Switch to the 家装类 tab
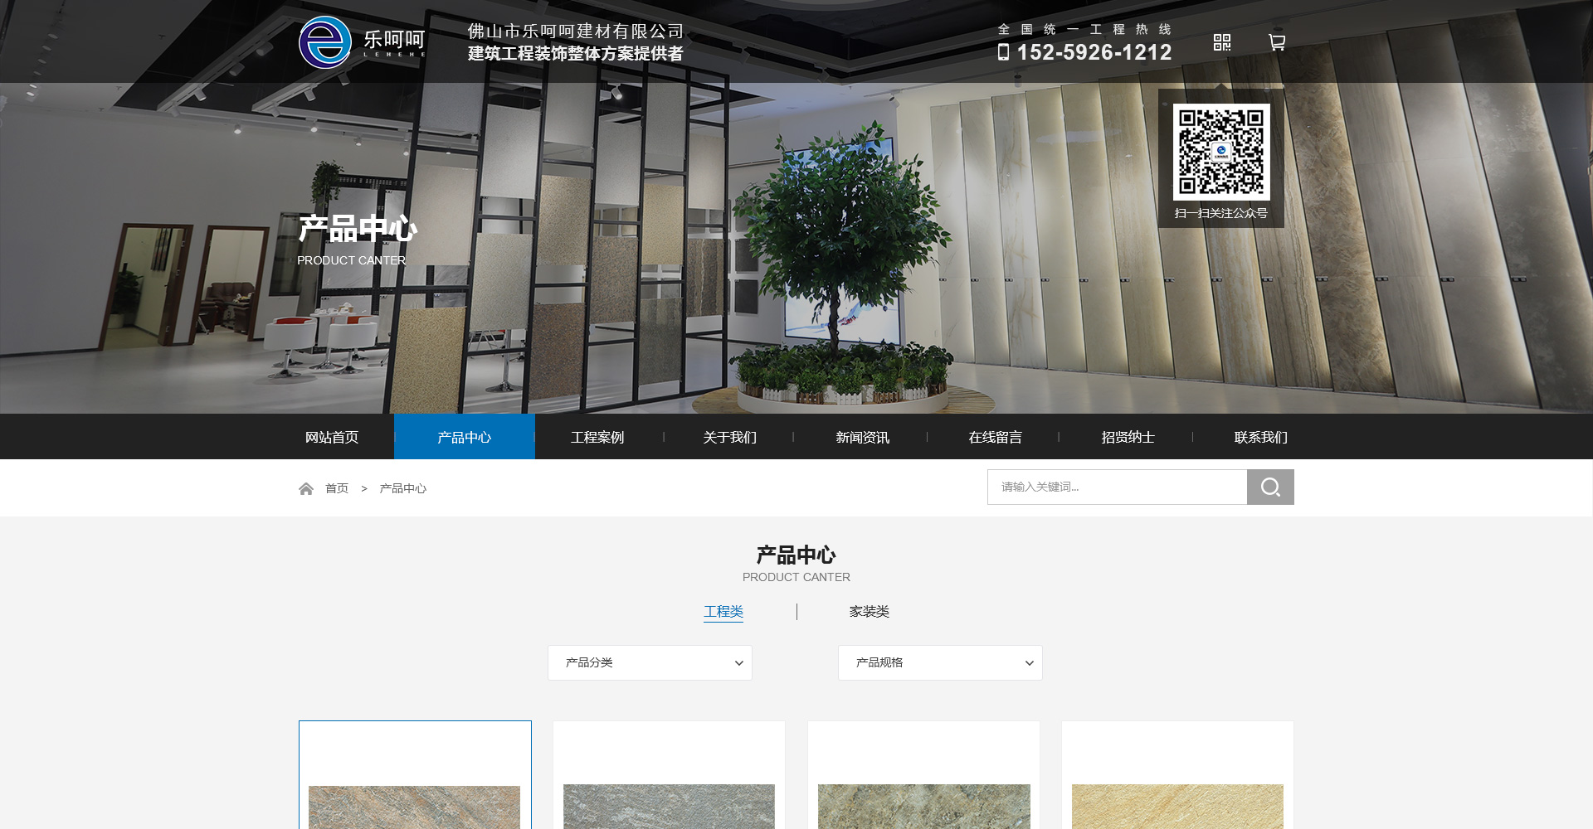The height and width of the screenshot is (829, 1593). [x=869, y=612]
